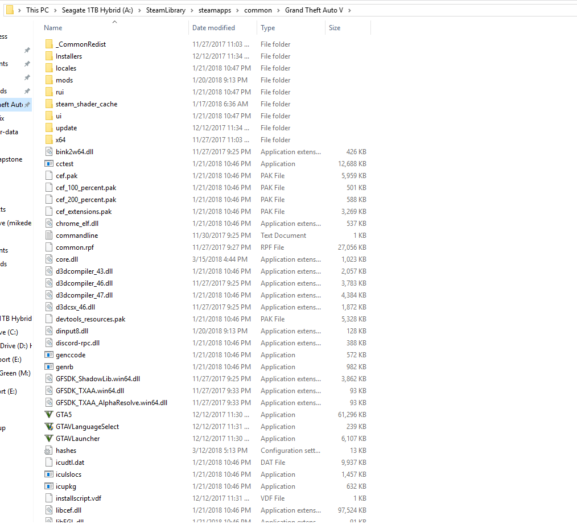Select the 1TB Hybrid drive in navigation pane
This screenshot has height=524, width=577.
click(16, 318)
